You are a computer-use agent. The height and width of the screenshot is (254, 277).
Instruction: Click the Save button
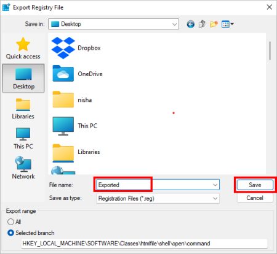[x=255, y=185]
